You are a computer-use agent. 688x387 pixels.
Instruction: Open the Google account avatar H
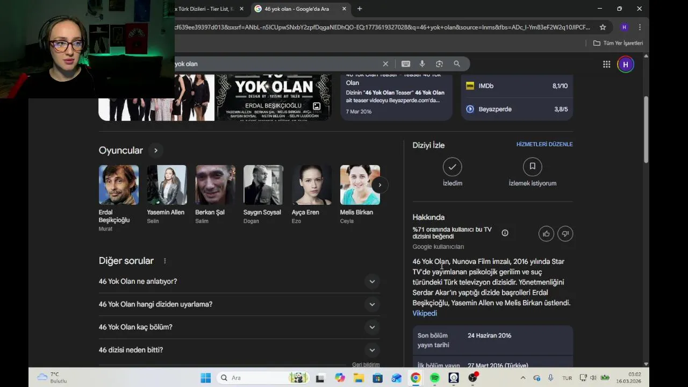(625, 64)
